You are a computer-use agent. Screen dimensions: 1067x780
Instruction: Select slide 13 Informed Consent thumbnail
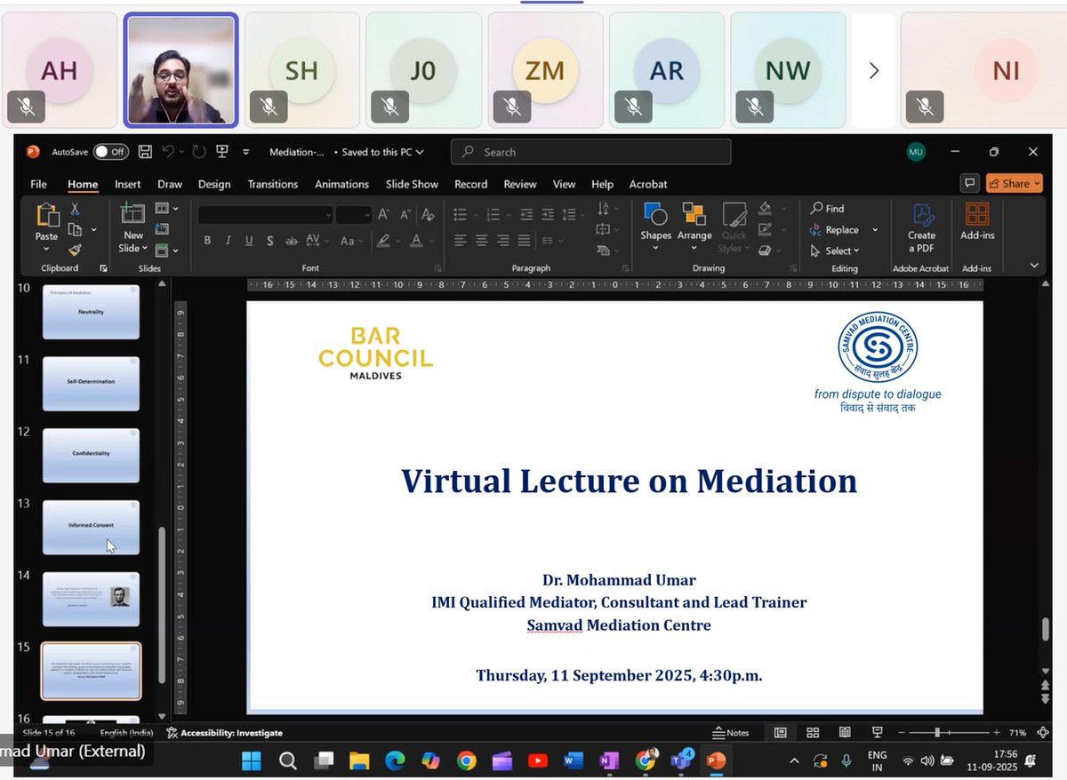pos(91,527)
